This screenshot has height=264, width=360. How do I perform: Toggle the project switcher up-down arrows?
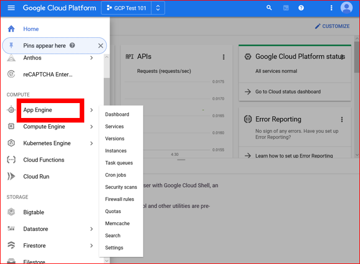click(x=158, y=8)
